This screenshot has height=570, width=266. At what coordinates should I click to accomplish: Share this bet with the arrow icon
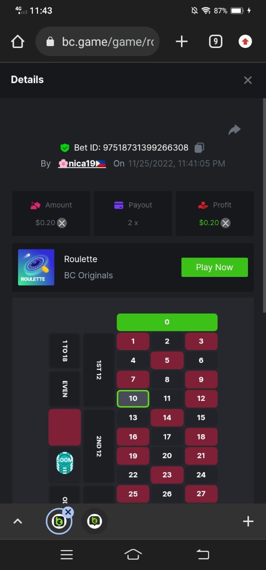click(x=235, y=130)
